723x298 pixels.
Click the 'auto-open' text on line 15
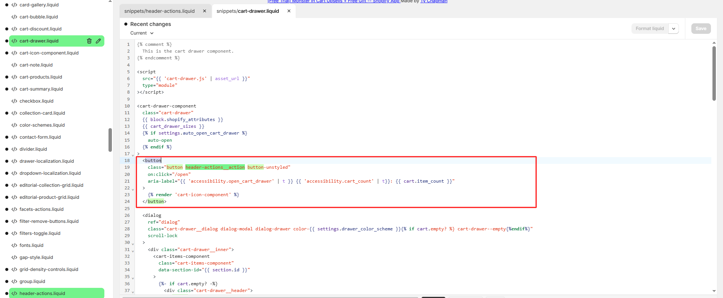[x=160, y=140]
